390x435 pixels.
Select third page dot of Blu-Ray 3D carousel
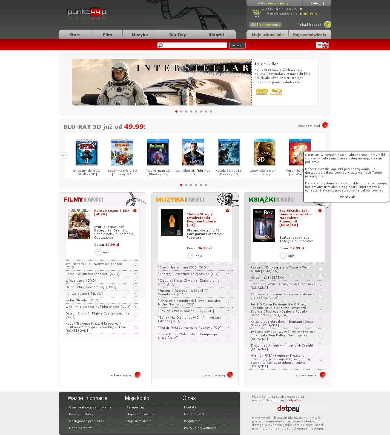click(191, 185)
